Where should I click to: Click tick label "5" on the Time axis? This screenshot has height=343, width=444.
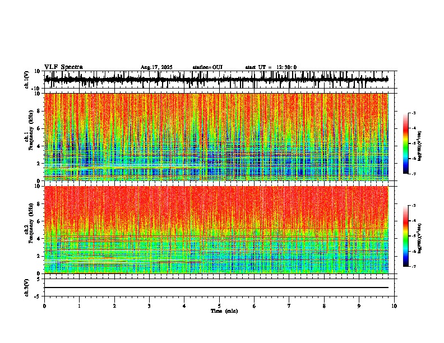pos(219,306)
